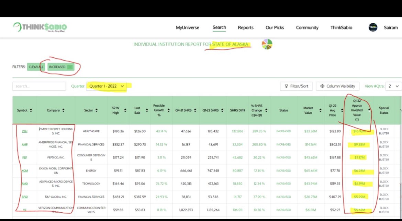
Task: Open the portfolio pie chart icon
Action: pos(267,44)
